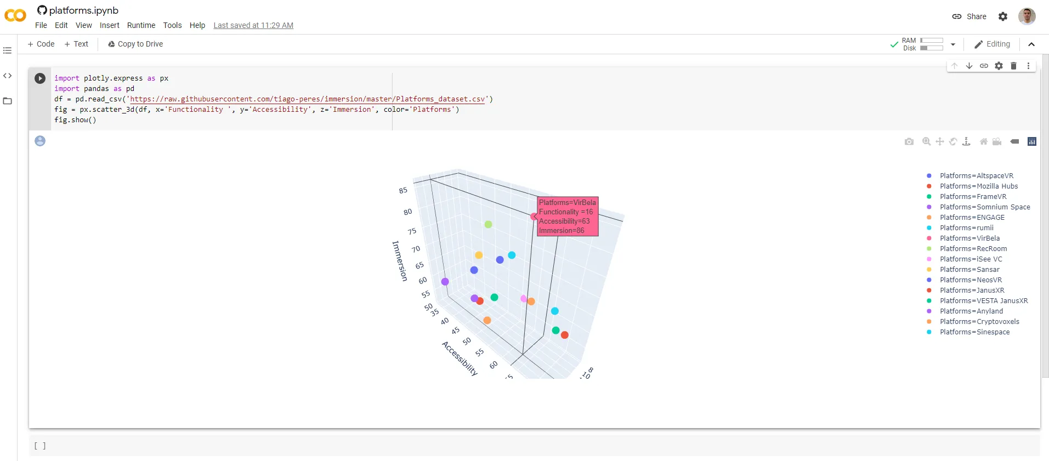This screenshot has height=461, width=1049.
Task: Add a new Text cell
Action: point(76,44)
